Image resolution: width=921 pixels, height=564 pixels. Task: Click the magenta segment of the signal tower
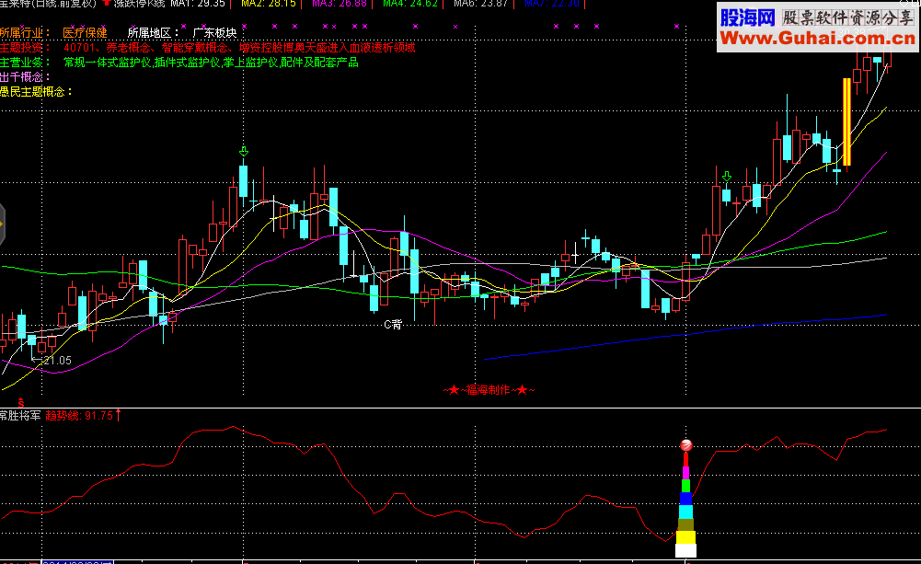tap(685, 473)
